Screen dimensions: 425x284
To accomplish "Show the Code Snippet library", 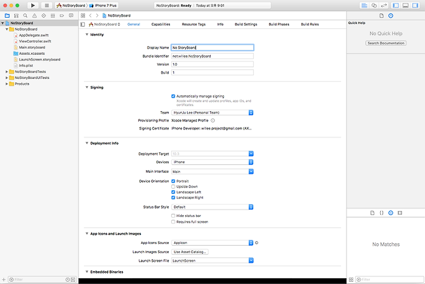I will click(381, 213).
